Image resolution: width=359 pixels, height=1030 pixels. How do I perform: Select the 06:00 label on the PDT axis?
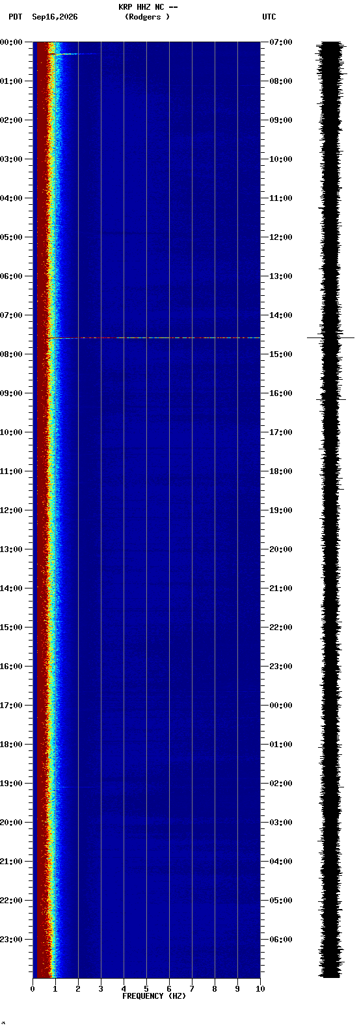click(x=11, y=276)
